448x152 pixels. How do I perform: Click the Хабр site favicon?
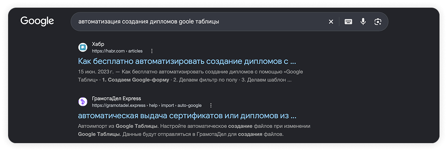click(x=83, y=47)
